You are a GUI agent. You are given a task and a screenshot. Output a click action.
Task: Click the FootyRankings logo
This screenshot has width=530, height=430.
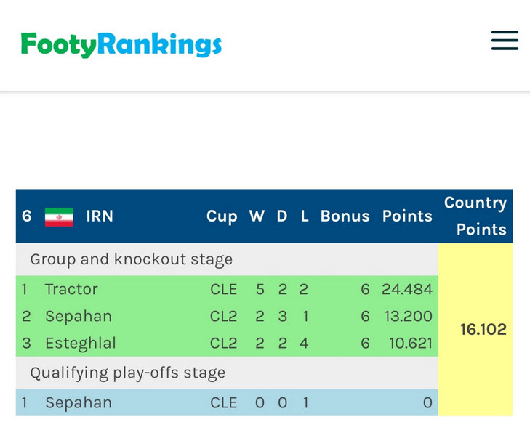tap(121, 45)
